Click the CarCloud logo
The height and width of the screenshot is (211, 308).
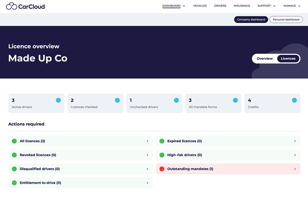(x=25, y=6)
